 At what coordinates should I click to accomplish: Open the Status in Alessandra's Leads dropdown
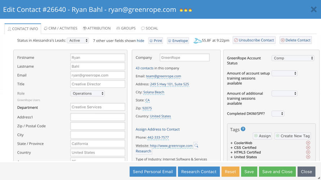tap(78, 41)
